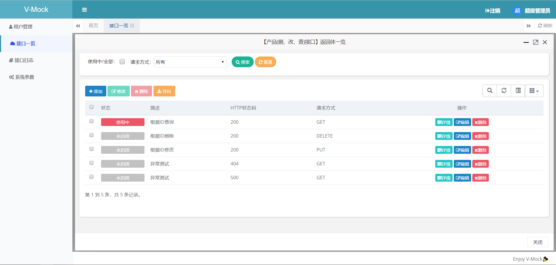
Task: Click 编辑 for 根据ID查询 row
Action: 462,122
